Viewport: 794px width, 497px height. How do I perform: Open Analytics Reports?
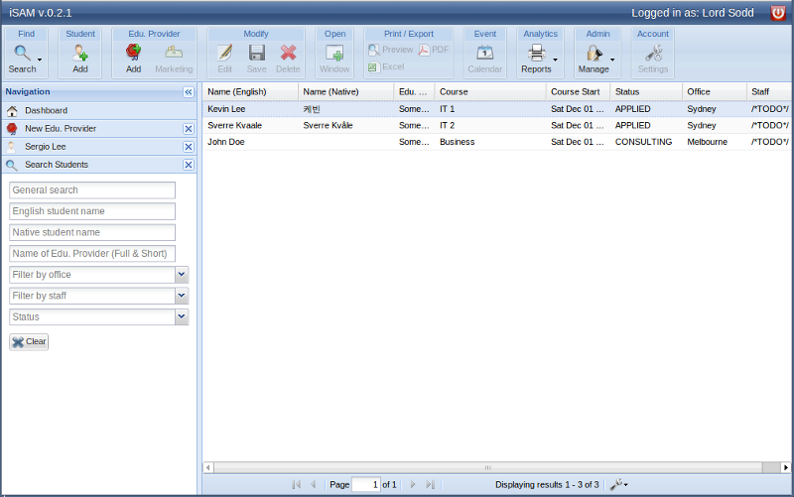pyautogui.click(x=536, y=60)
